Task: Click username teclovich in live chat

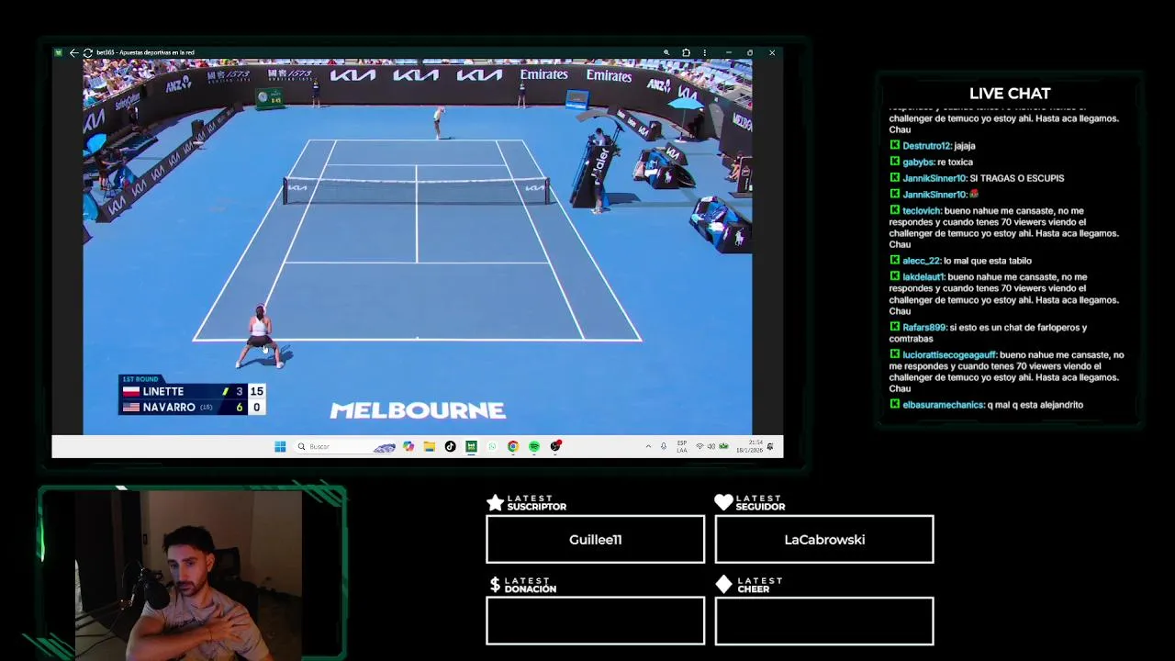Action: [x=922, y=211]
